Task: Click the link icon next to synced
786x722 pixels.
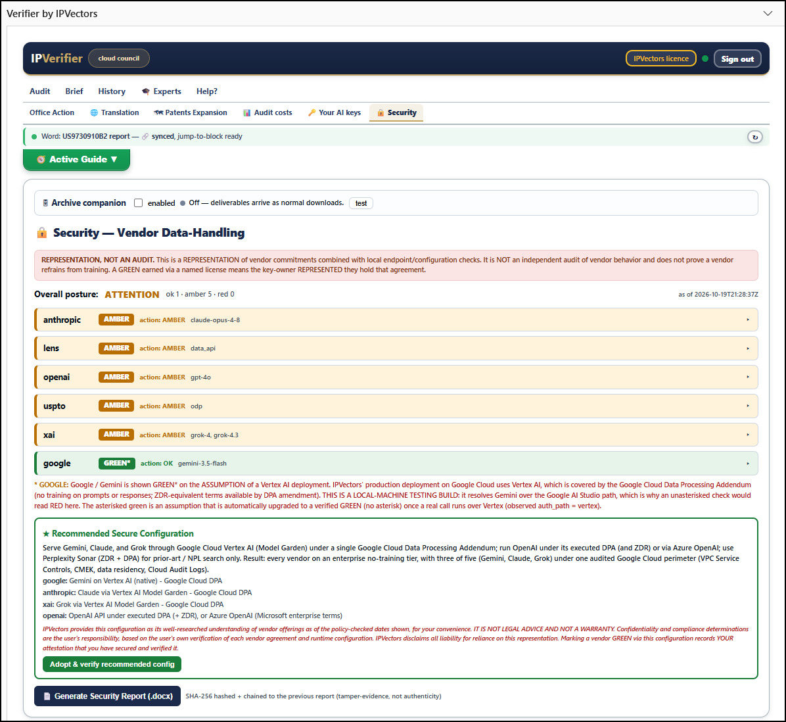Action: (x=145, y=136)
